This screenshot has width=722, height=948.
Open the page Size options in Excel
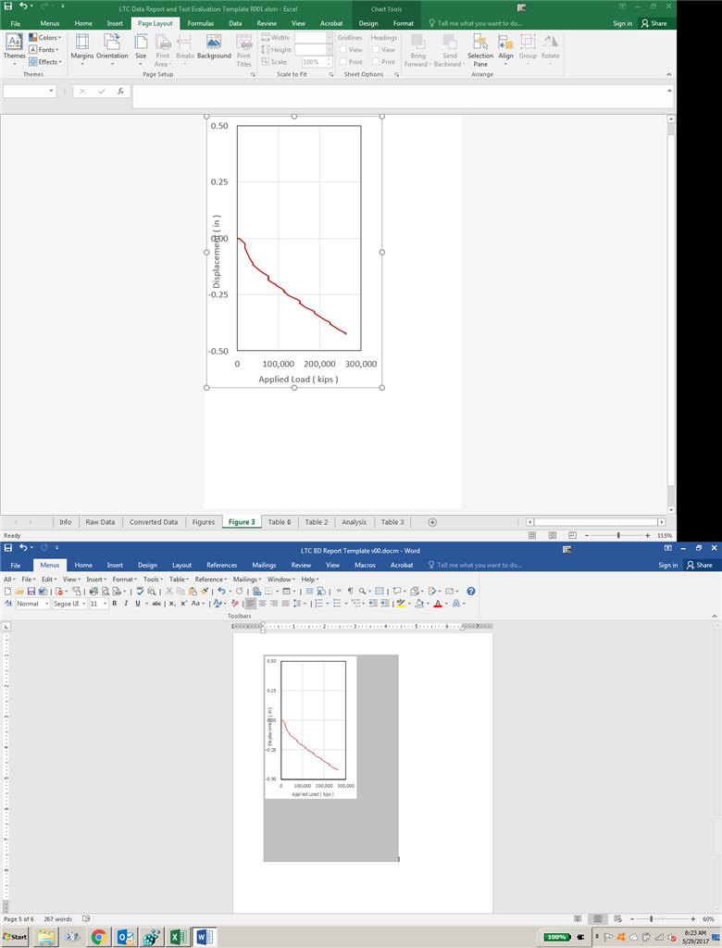(x=141, y=49)
